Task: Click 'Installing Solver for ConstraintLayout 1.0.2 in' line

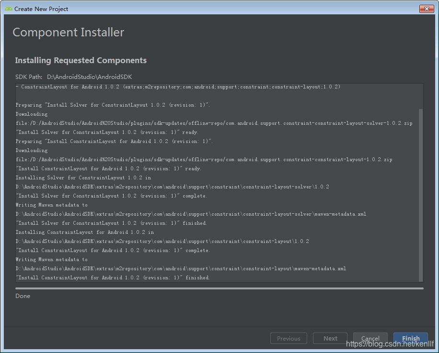Action: coord(83,177)
